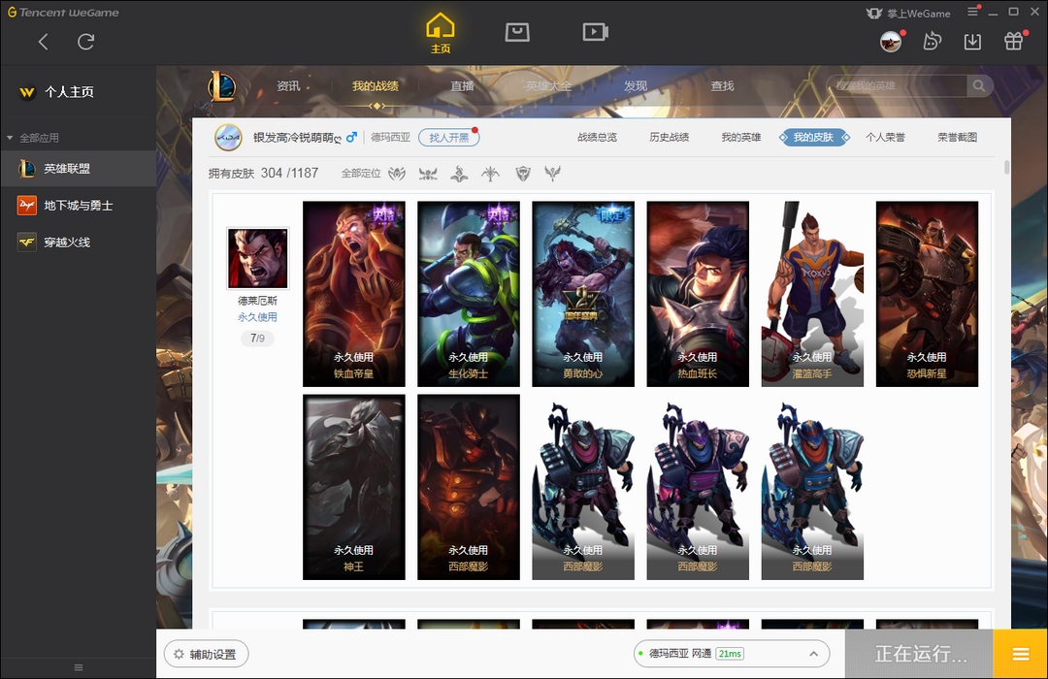Open the yellow menu button beside 正在运行
Screen dimensions: 1048x679
[x=1021, y=654]
